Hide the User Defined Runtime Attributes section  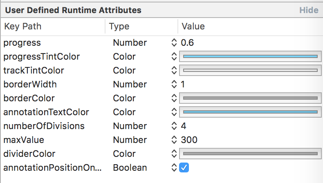309,10
